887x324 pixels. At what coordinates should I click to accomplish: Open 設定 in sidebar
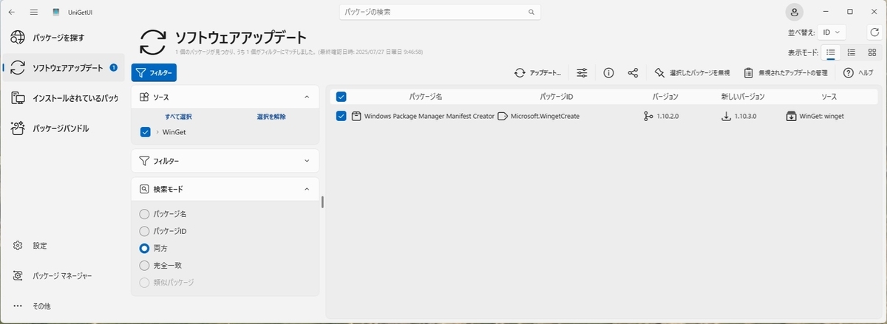point(63,245)
